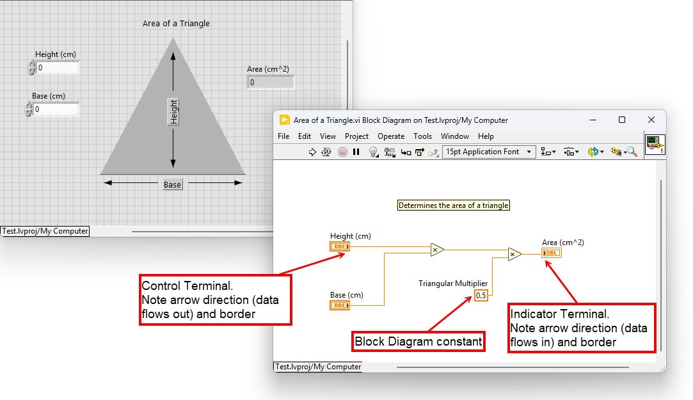Screen dimensions: 693x400
Task: Click the Triangular Multiplier label
Action: pos(453,284)
